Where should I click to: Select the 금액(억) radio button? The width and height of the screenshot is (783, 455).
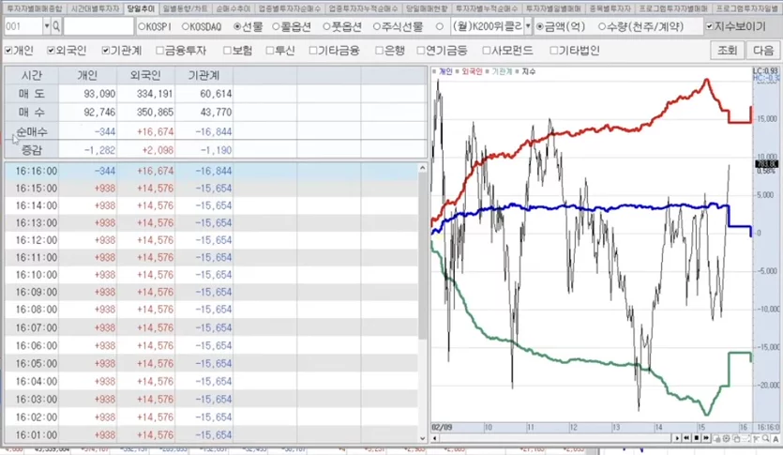[540, 26]
